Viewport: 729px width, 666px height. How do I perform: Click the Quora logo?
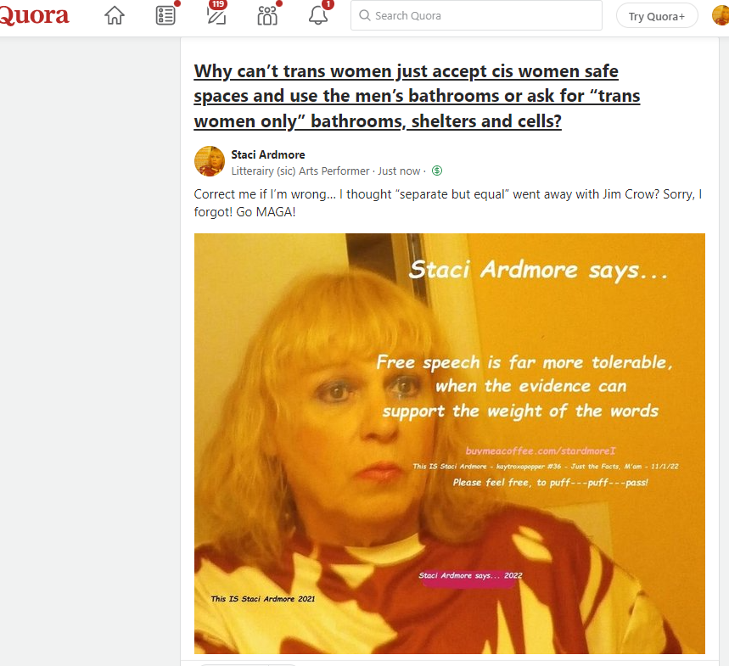[x=34, y=15]
